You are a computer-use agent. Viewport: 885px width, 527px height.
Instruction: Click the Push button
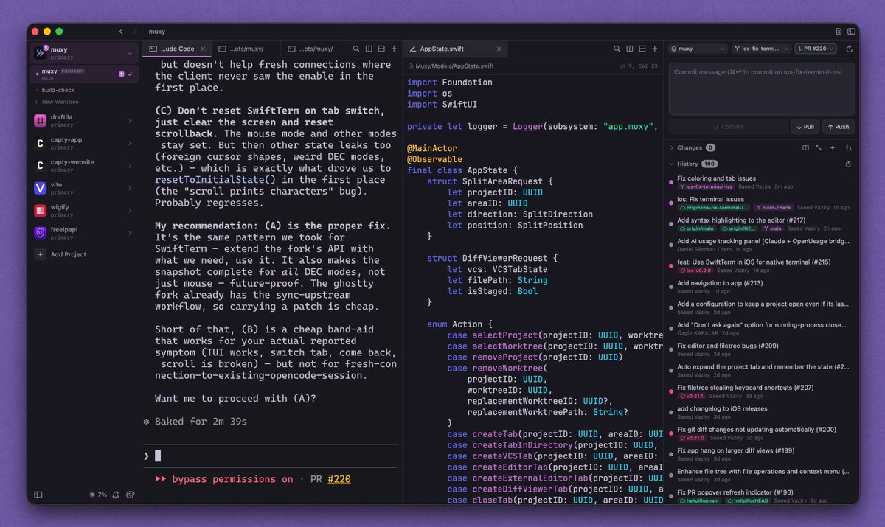pos(839,127)
